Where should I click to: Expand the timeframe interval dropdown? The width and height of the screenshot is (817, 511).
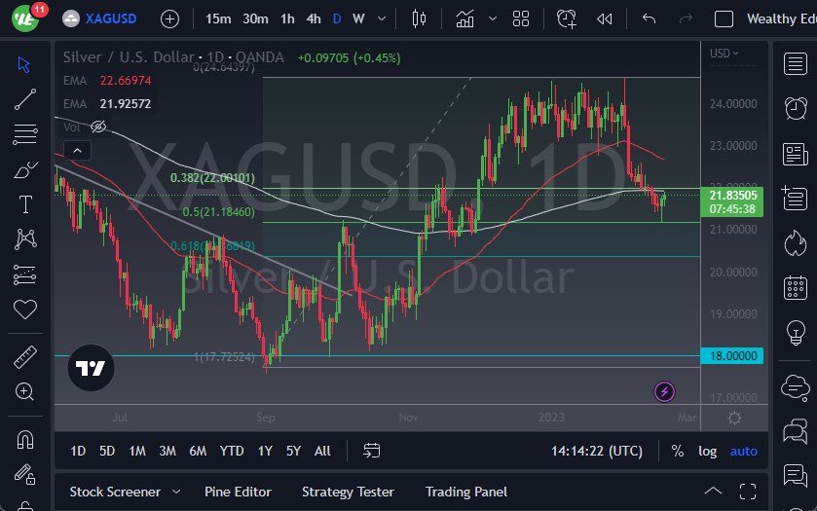(382, 19)
